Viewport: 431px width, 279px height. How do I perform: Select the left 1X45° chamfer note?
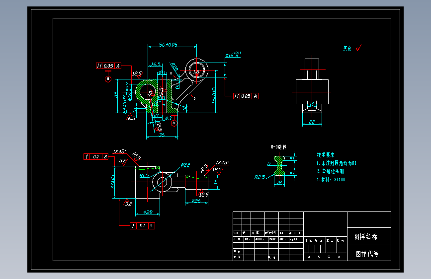[120, 151]
